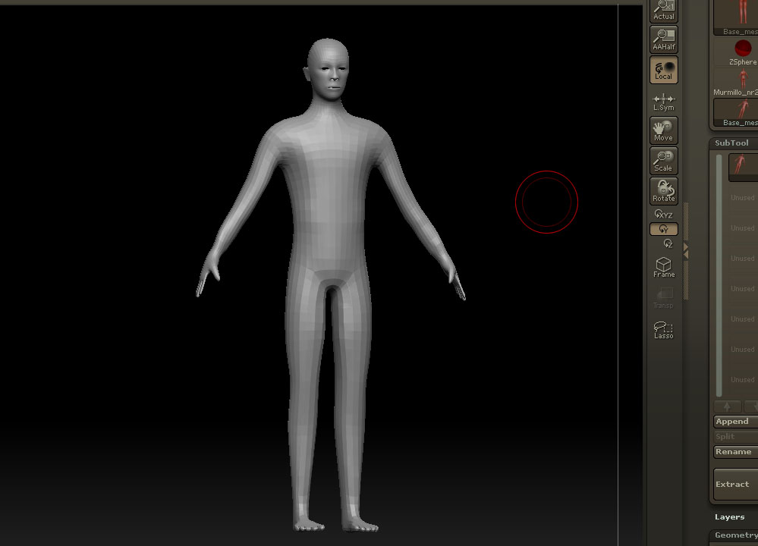758x546 pixels.
Task: Click the Rename subtool button
Action: [736, 452]
